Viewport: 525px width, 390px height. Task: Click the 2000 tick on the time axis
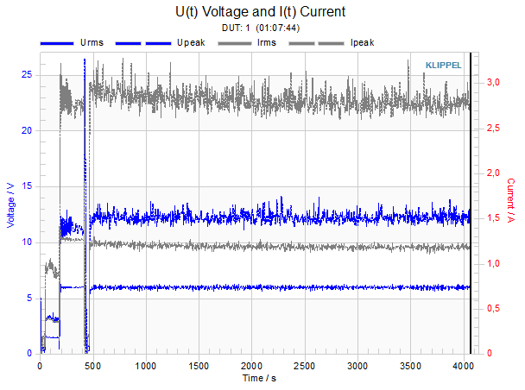251,366
